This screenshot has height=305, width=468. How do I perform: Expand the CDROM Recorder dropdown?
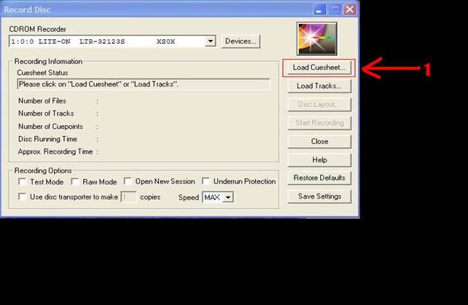tap(211, 41)
